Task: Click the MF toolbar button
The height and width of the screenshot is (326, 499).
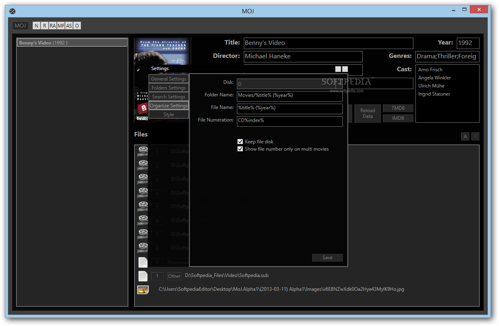Action: pos(61,26)
